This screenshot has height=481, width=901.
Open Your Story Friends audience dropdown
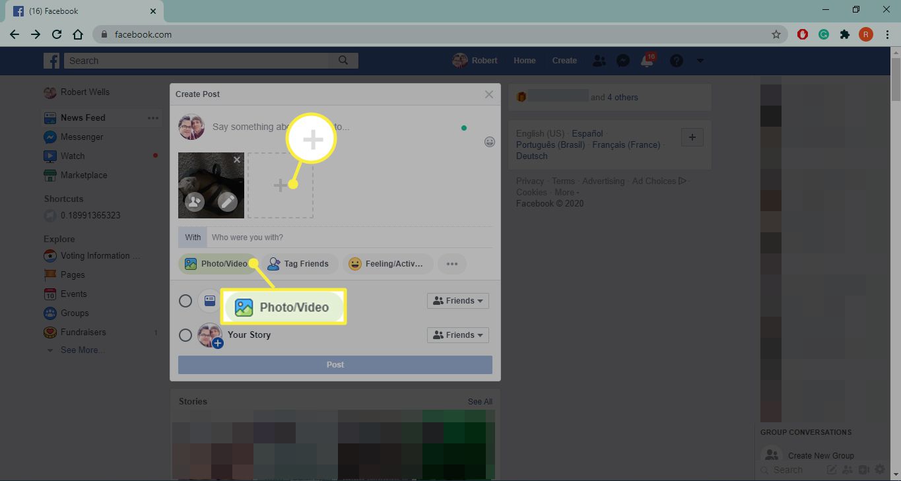point(458,335)
